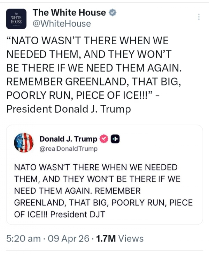Open the three-dot more options menu
Viewport: 209px width, 254px height.
coord(199,17)
